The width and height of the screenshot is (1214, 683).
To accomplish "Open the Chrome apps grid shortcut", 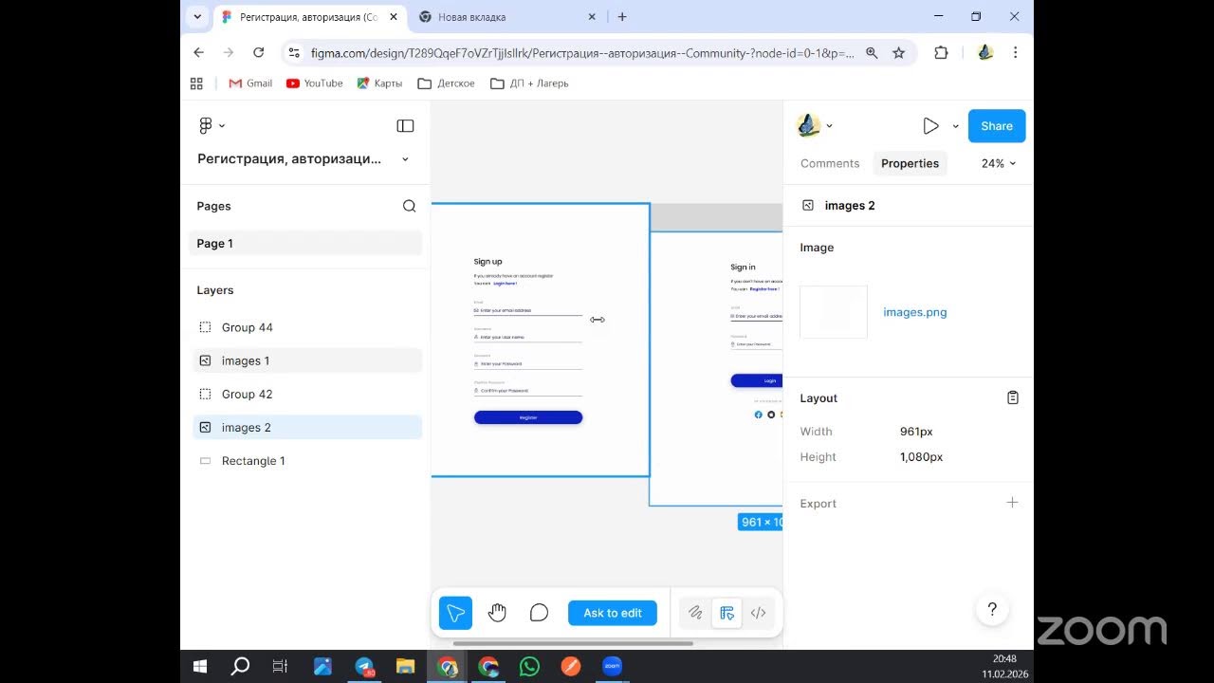I will [197, 83].
